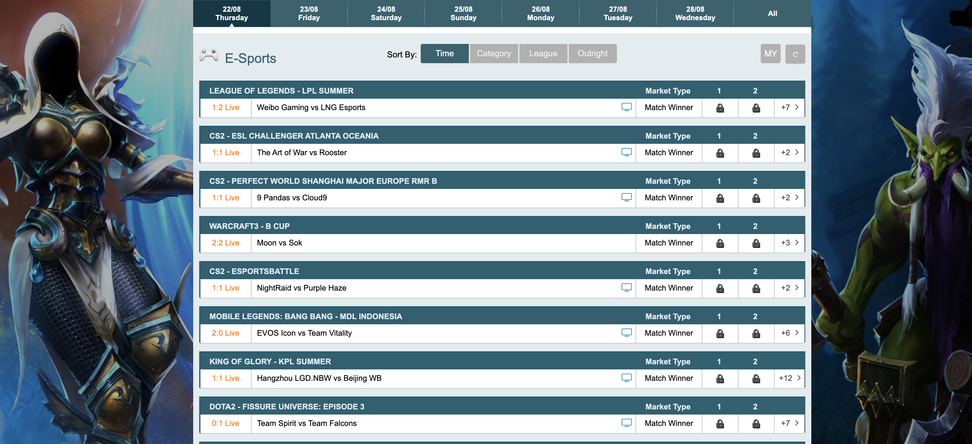Viewport: 972px width, 444px height.
Task: Open live stream for Weibo Gaming vs LNG Esports
Action: (626, 107)
